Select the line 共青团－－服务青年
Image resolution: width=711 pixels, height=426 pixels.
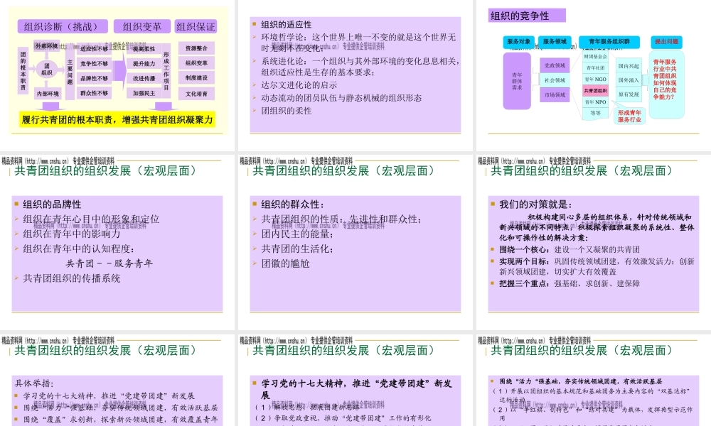coord(109,263)
